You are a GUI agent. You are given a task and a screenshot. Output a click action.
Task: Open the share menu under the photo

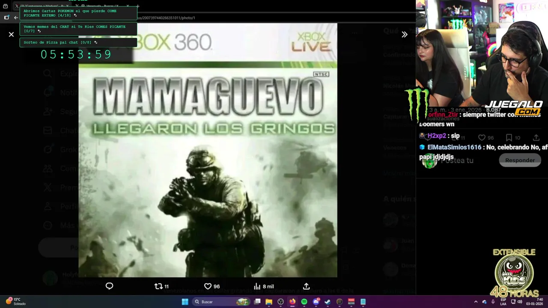[x=306, y=286]
